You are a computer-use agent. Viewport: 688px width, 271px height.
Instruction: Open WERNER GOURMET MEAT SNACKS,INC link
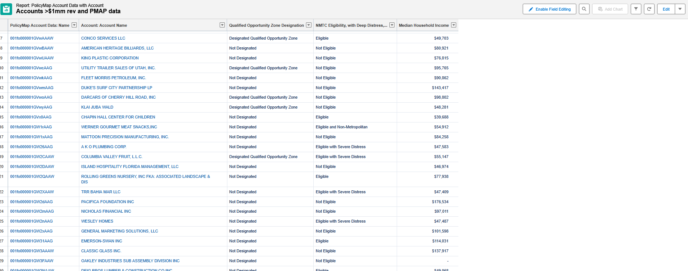click(x=119, y=127)
